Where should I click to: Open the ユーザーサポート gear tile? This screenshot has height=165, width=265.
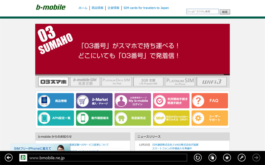point(210,118)
